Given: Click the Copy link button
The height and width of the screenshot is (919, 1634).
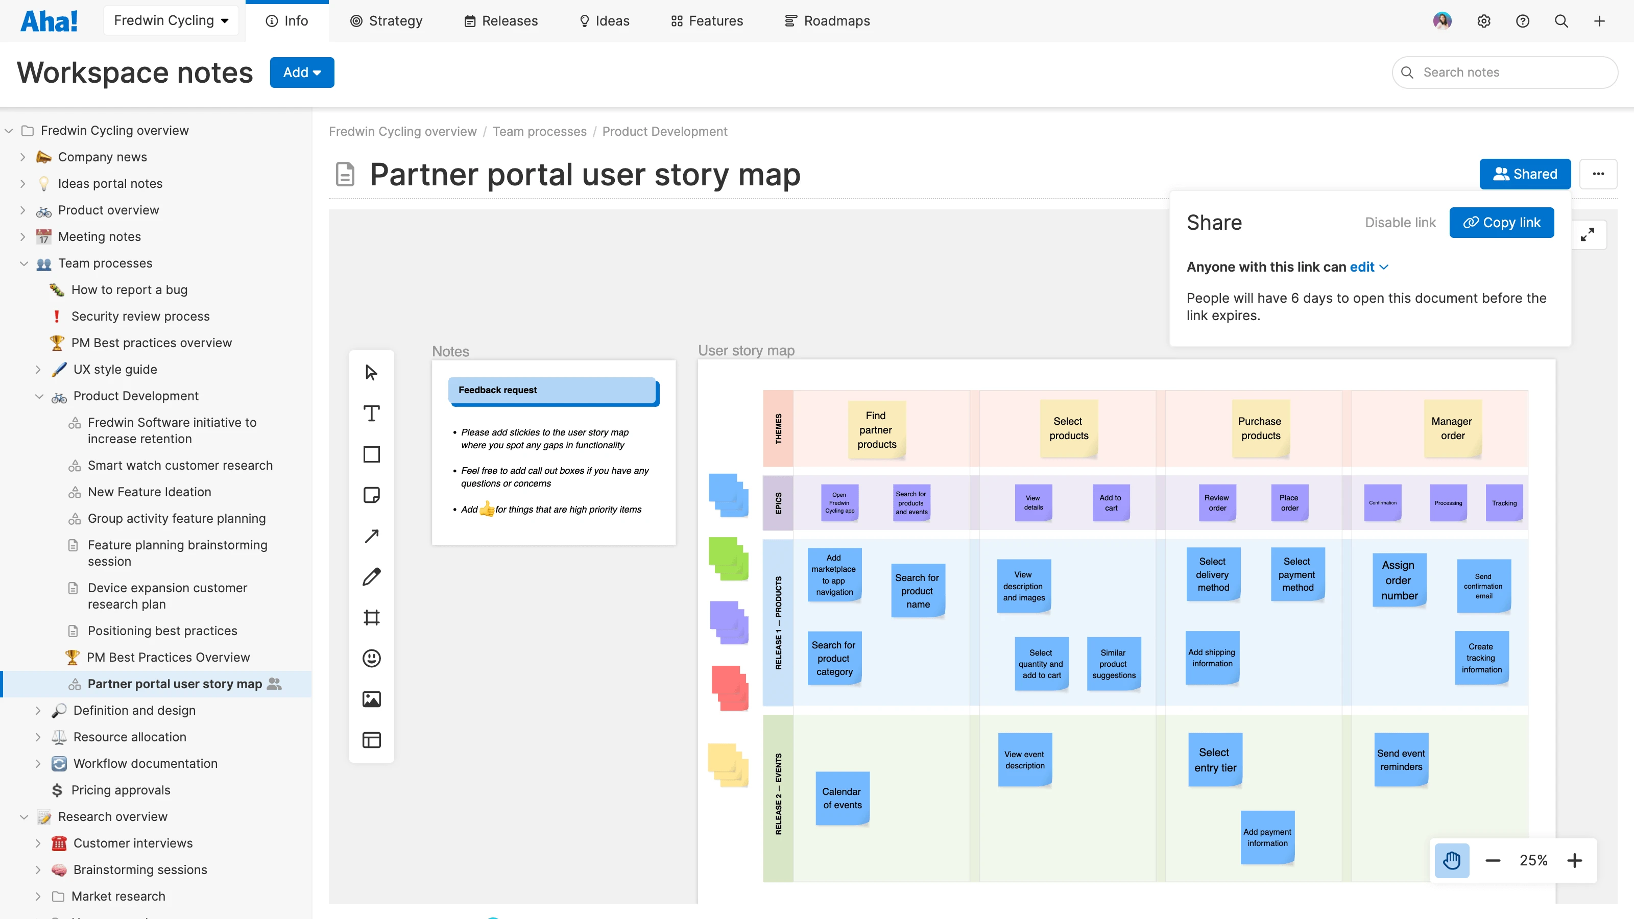Looking at the screenshot, I should (x=1501, y=223).
